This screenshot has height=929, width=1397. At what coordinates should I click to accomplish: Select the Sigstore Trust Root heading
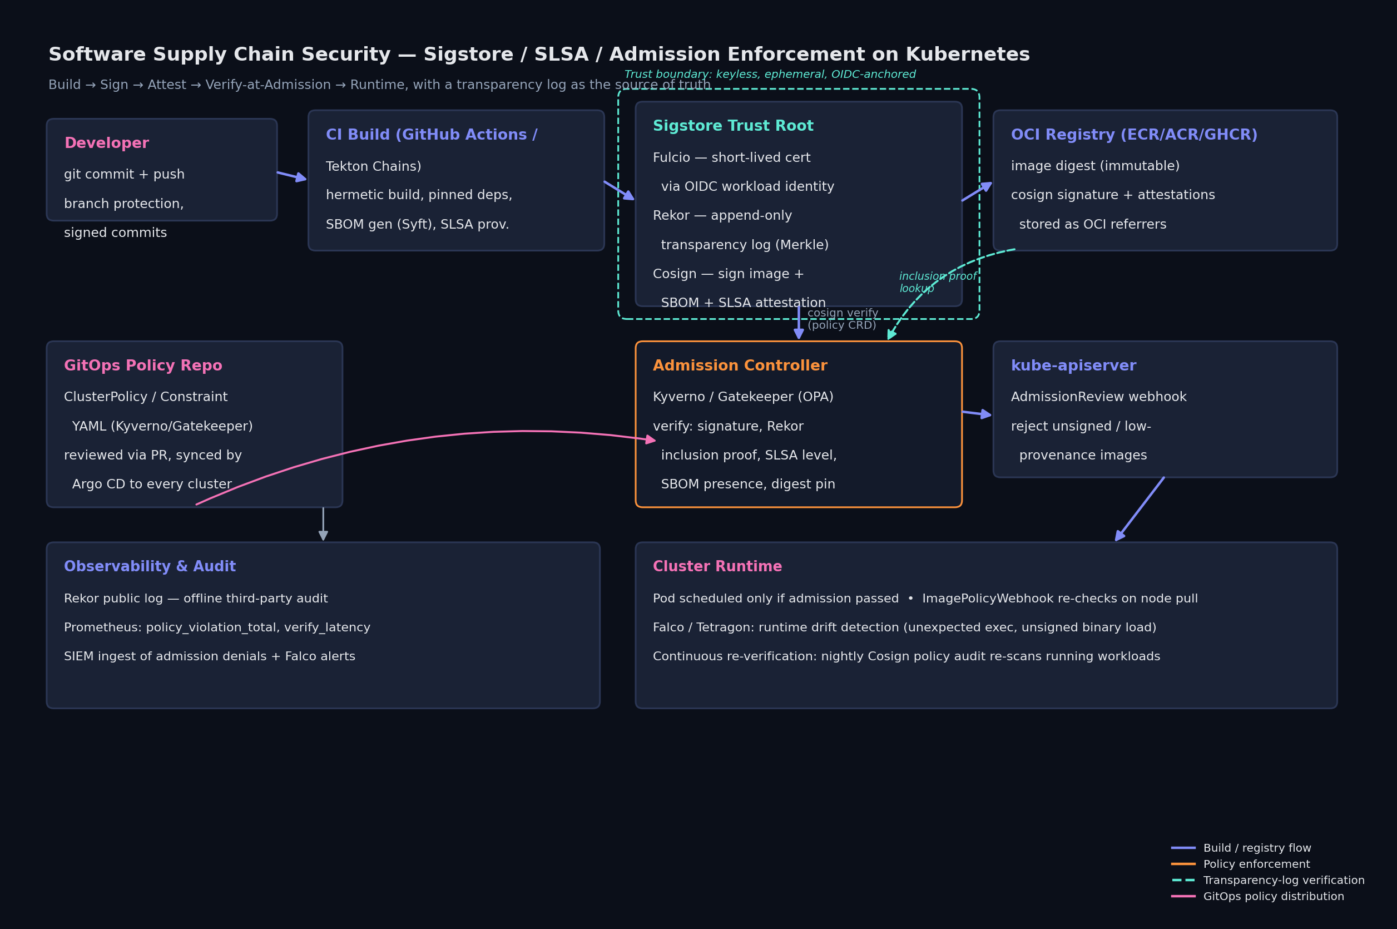point(733,126)
